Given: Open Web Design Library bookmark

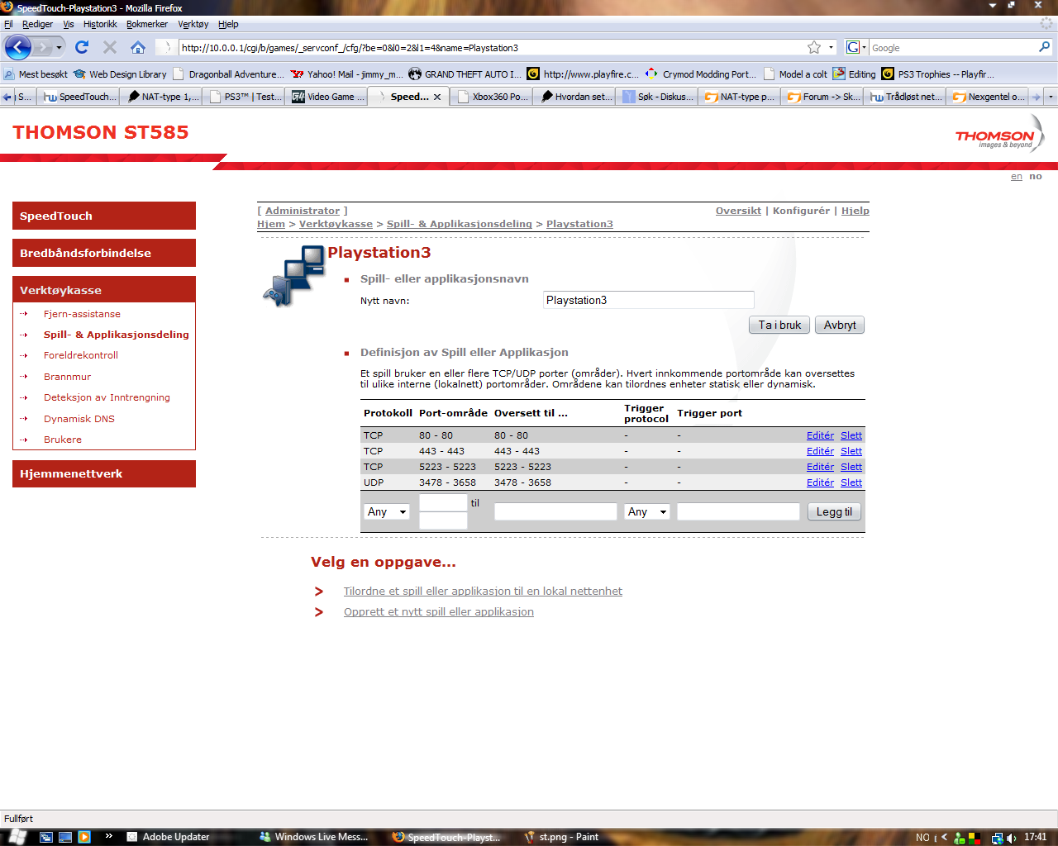Looking at the screenshot, I should pos(120,74).
